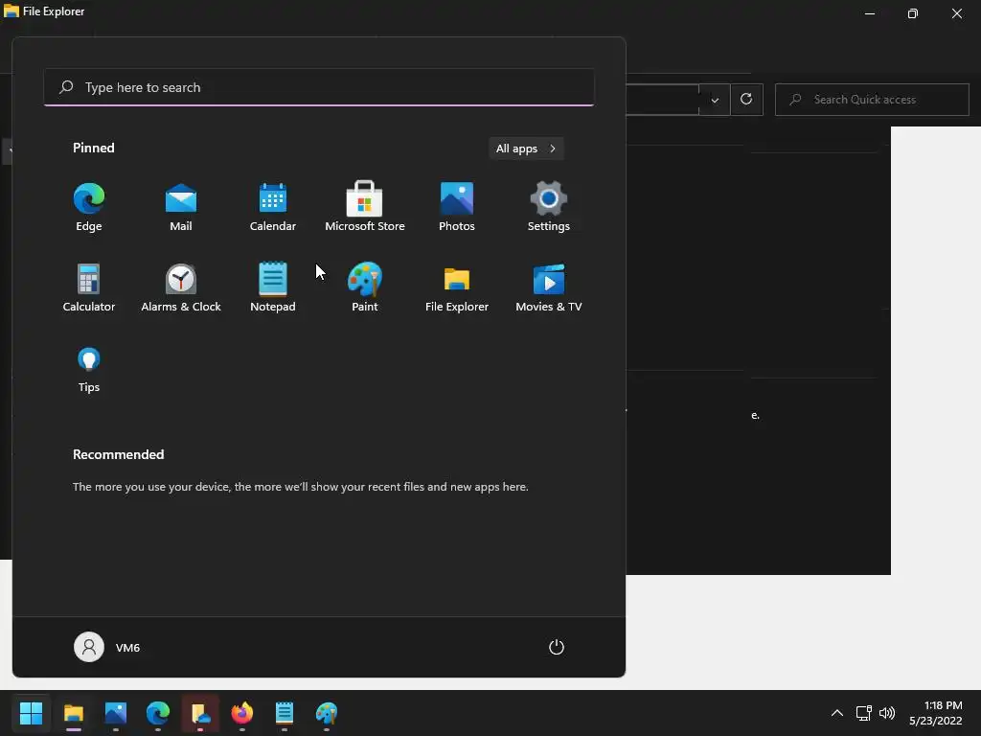
Task: Open Settings from pinned apps
Action: pyautogui.click(x=549, y=207)
